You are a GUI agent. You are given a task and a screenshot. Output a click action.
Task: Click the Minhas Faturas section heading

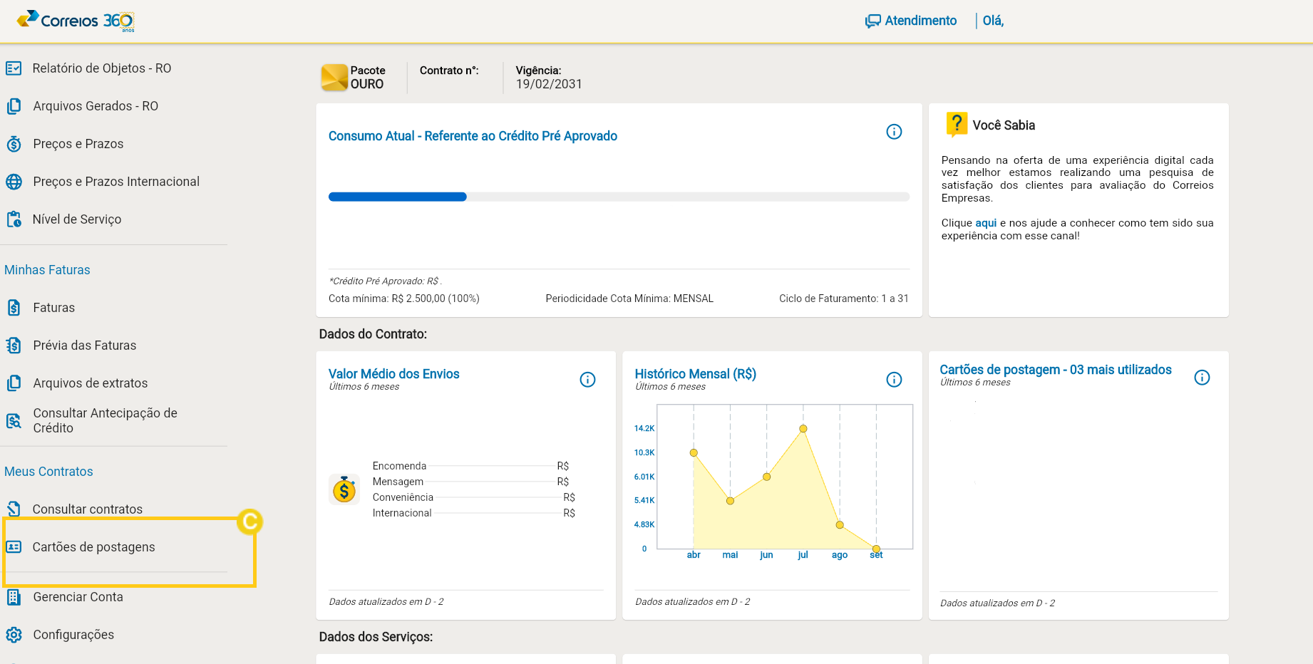(47, 270)
